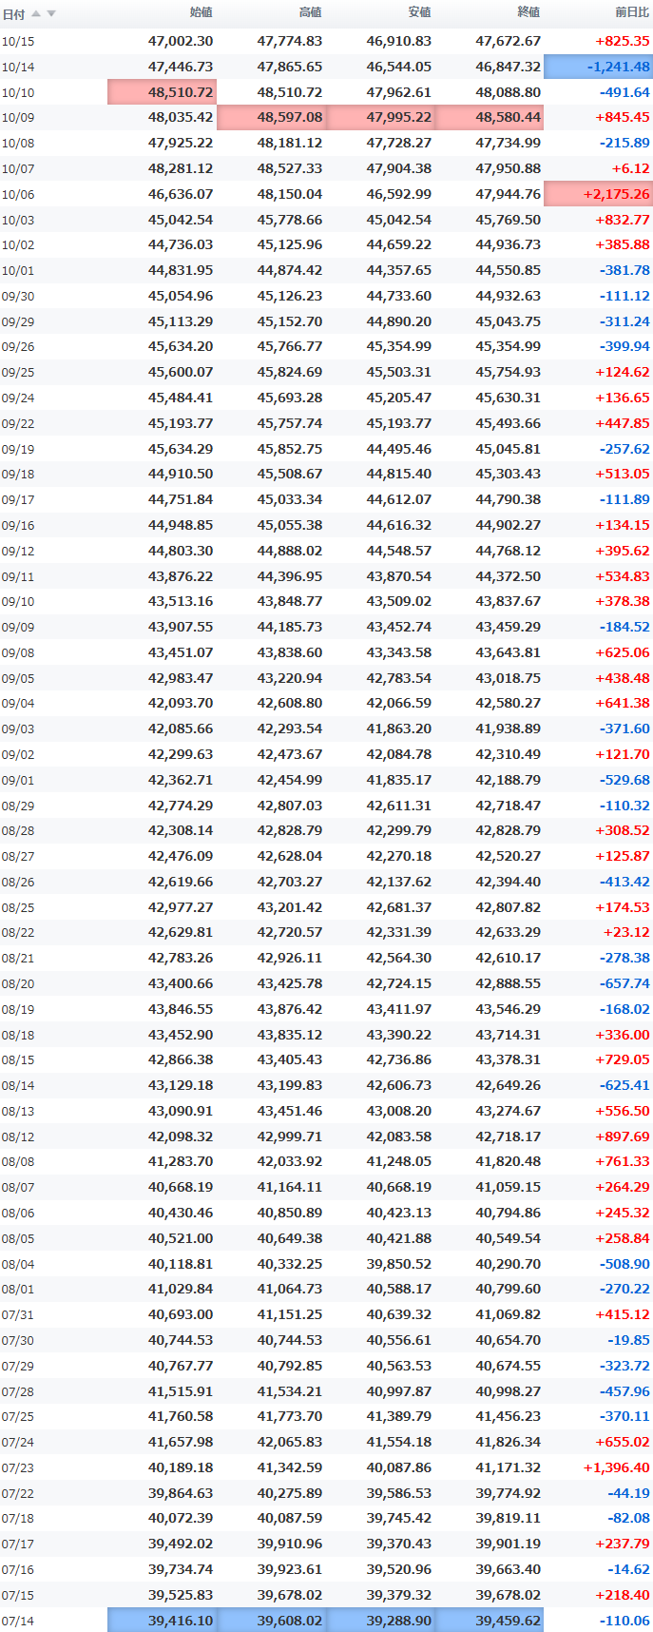Screen dimensions: 653x1632
Task: Select the 09/19 date cell
Action: click(18, 449)
